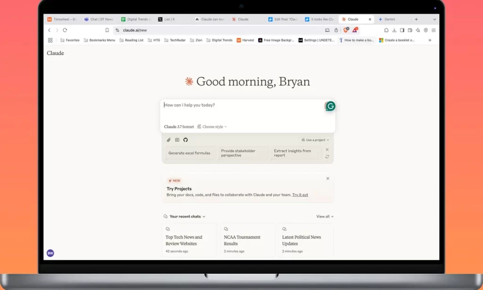Click the browser page reload icon

[65, 30]
